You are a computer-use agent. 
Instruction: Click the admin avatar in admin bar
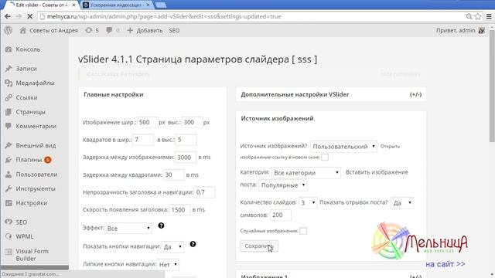click(481, 31)
